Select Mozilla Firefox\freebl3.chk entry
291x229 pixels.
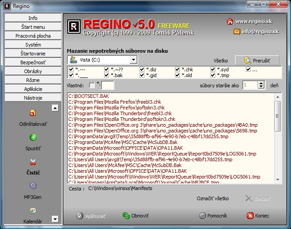(115, 102)
